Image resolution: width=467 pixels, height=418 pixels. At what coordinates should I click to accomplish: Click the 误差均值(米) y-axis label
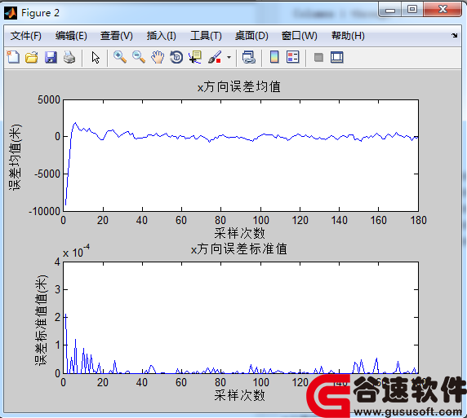pyautogui.click(x=15, y=157)
